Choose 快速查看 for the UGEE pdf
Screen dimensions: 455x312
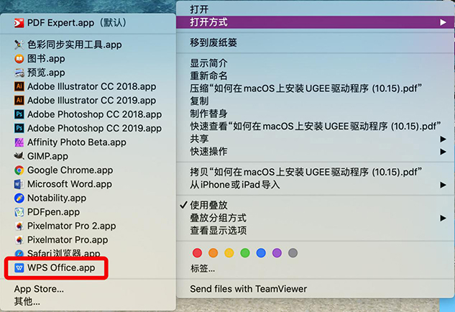[315, 127]
